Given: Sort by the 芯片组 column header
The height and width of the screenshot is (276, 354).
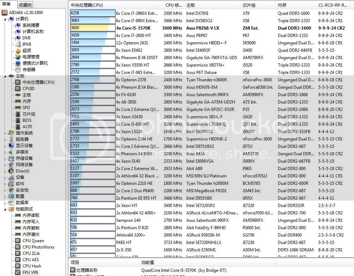Looking at the screenshot, I should pyautogui.click(x=249, y=5).
